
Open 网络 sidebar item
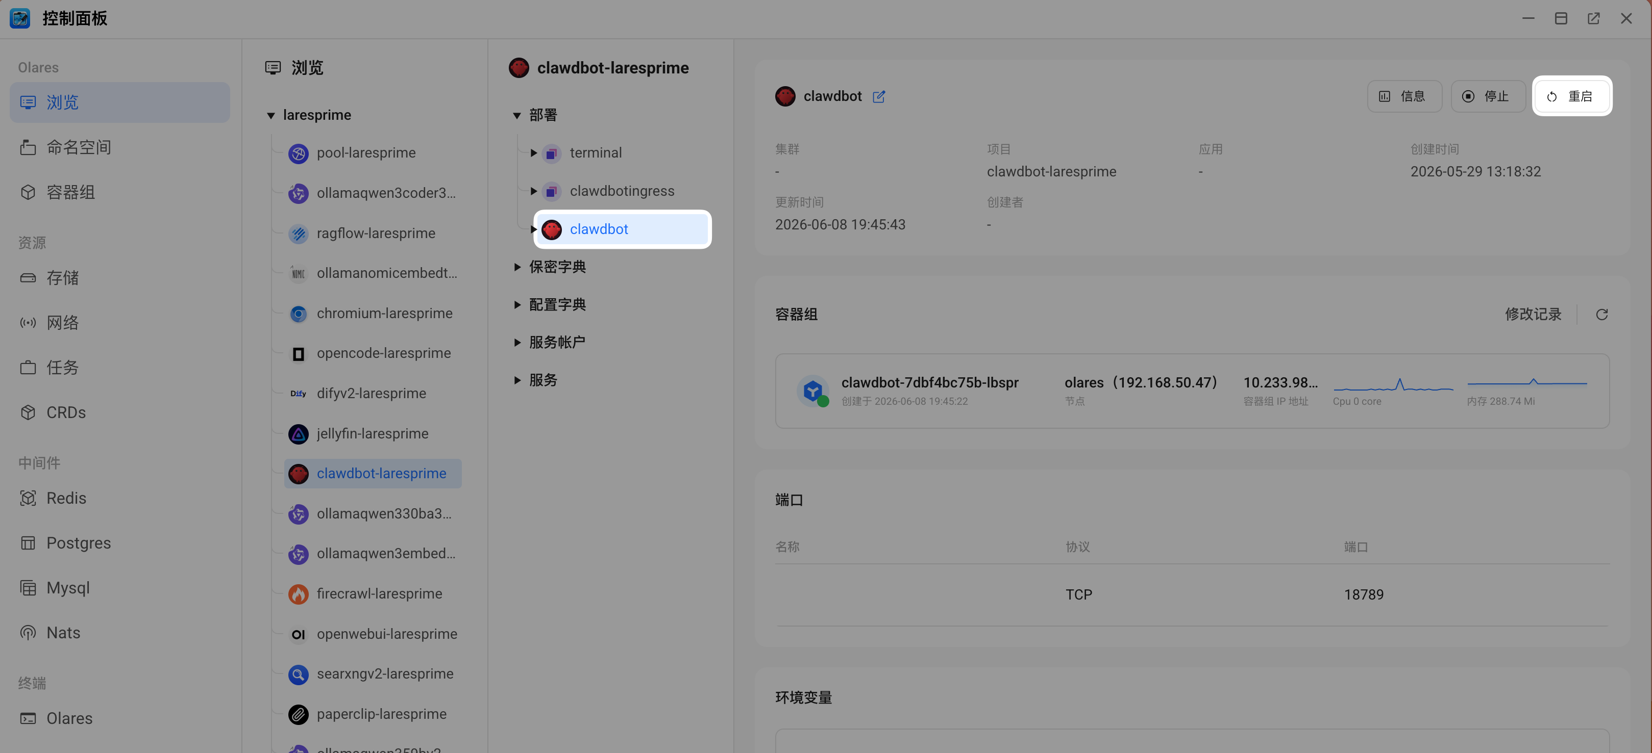[x=120, y=323]
